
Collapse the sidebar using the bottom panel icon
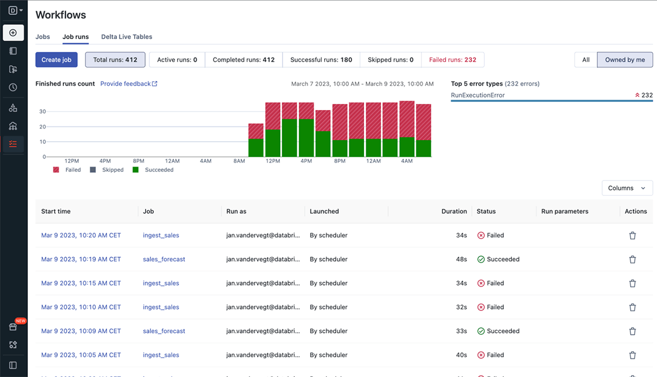[x=13, y=365]
